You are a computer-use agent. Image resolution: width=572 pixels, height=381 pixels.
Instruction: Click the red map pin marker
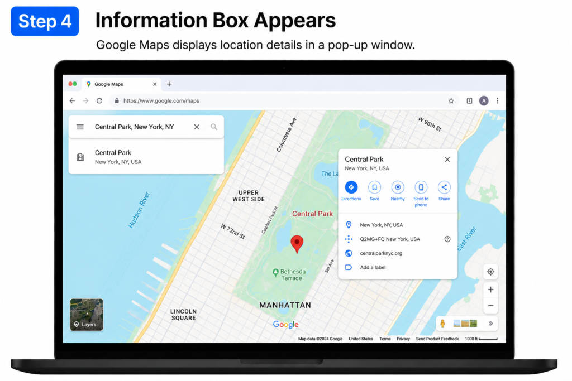297,244
